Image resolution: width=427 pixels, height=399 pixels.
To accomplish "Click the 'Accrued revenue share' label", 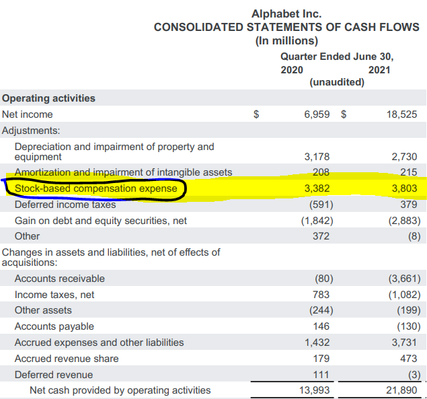I will (67, 359).
